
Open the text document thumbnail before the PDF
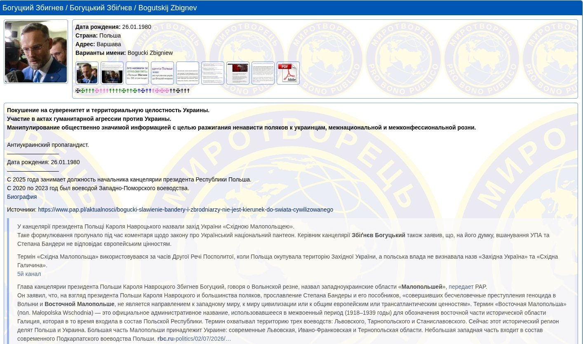(263, 73)
